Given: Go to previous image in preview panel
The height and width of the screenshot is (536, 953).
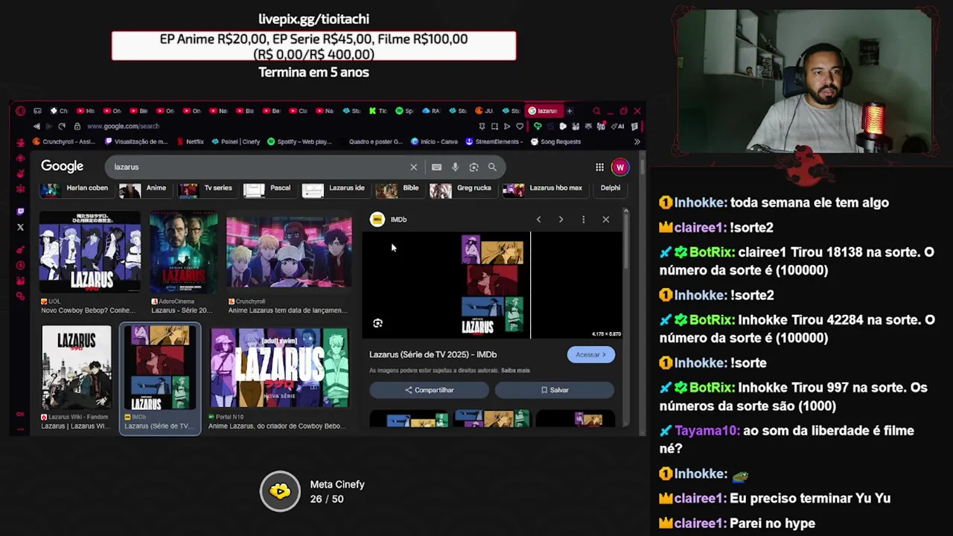Looking at the screenshot, I should point(538,220).
